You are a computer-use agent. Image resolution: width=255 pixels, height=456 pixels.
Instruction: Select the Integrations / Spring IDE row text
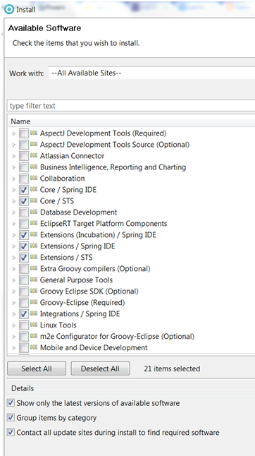(x=80, y=314)
